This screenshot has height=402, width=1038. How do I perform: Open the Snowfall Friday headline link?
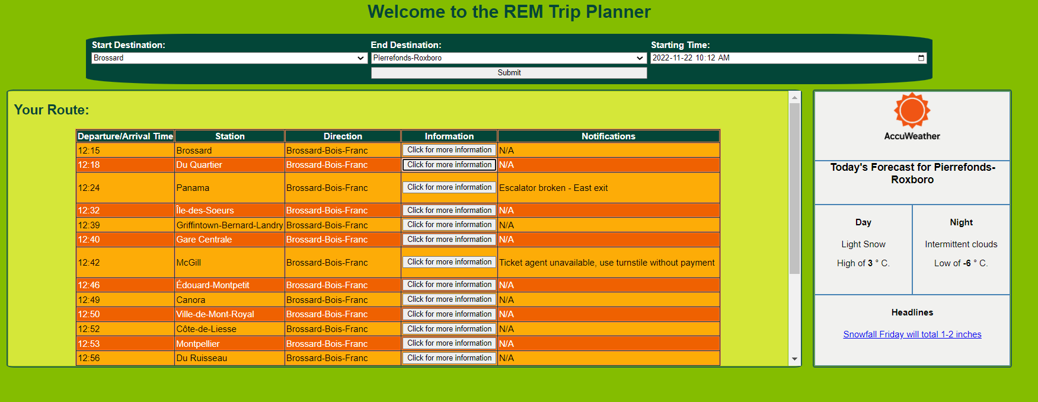[912, 334]
